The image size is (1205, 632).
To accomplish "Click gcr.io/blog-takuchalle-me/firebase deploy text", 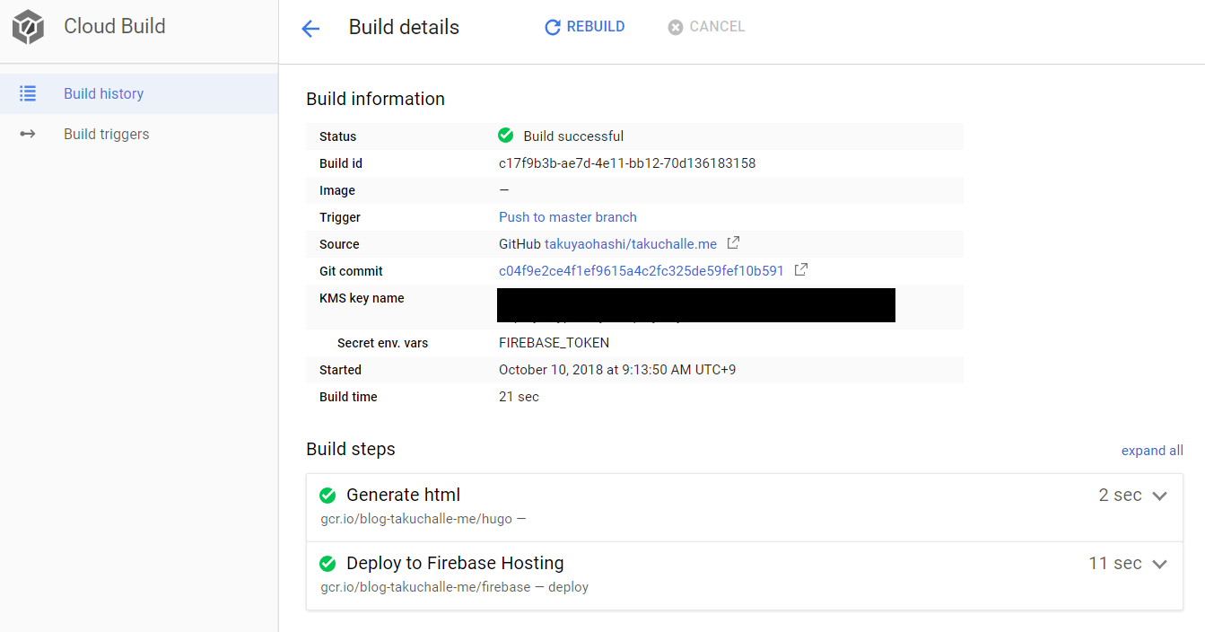I will (x=455, y=587).
